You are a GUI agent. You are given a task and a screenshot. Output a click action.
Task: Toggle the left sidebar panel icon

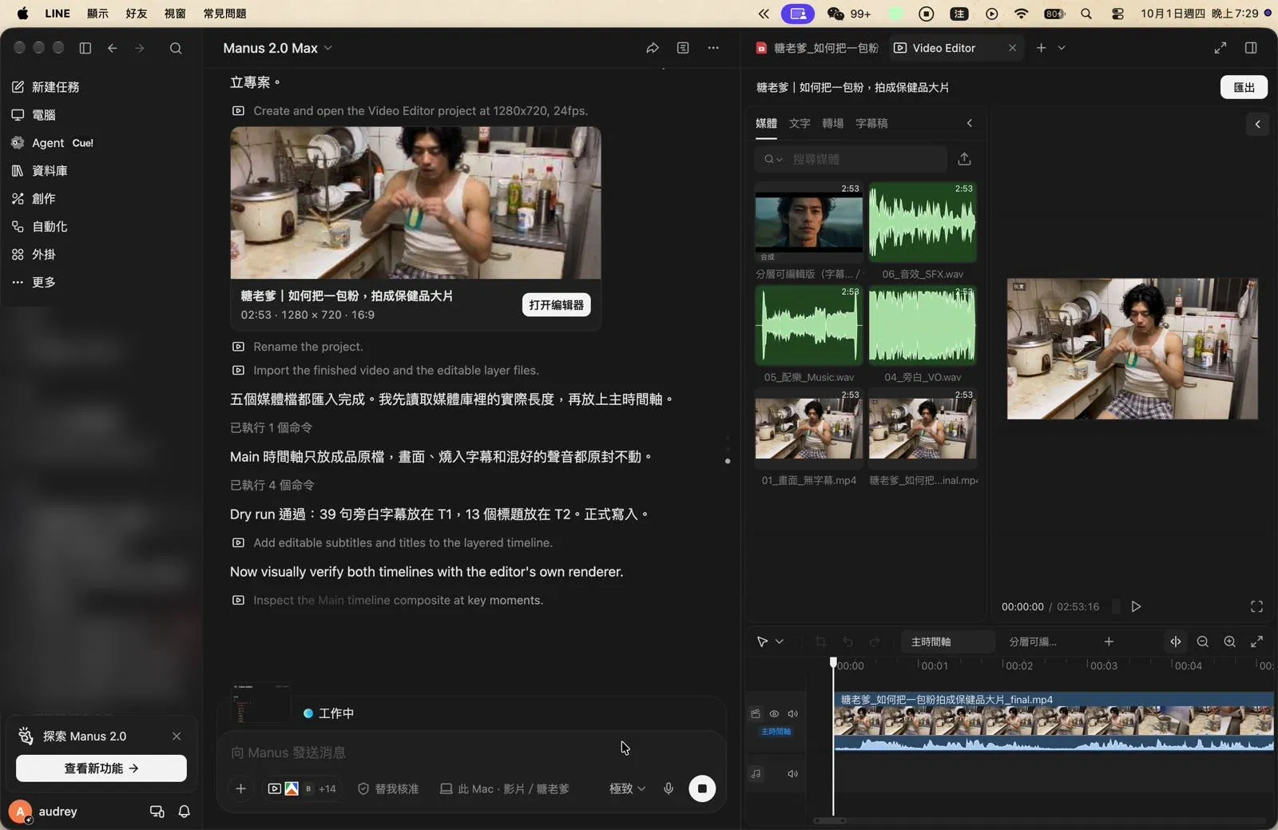[x=85, y=48]
